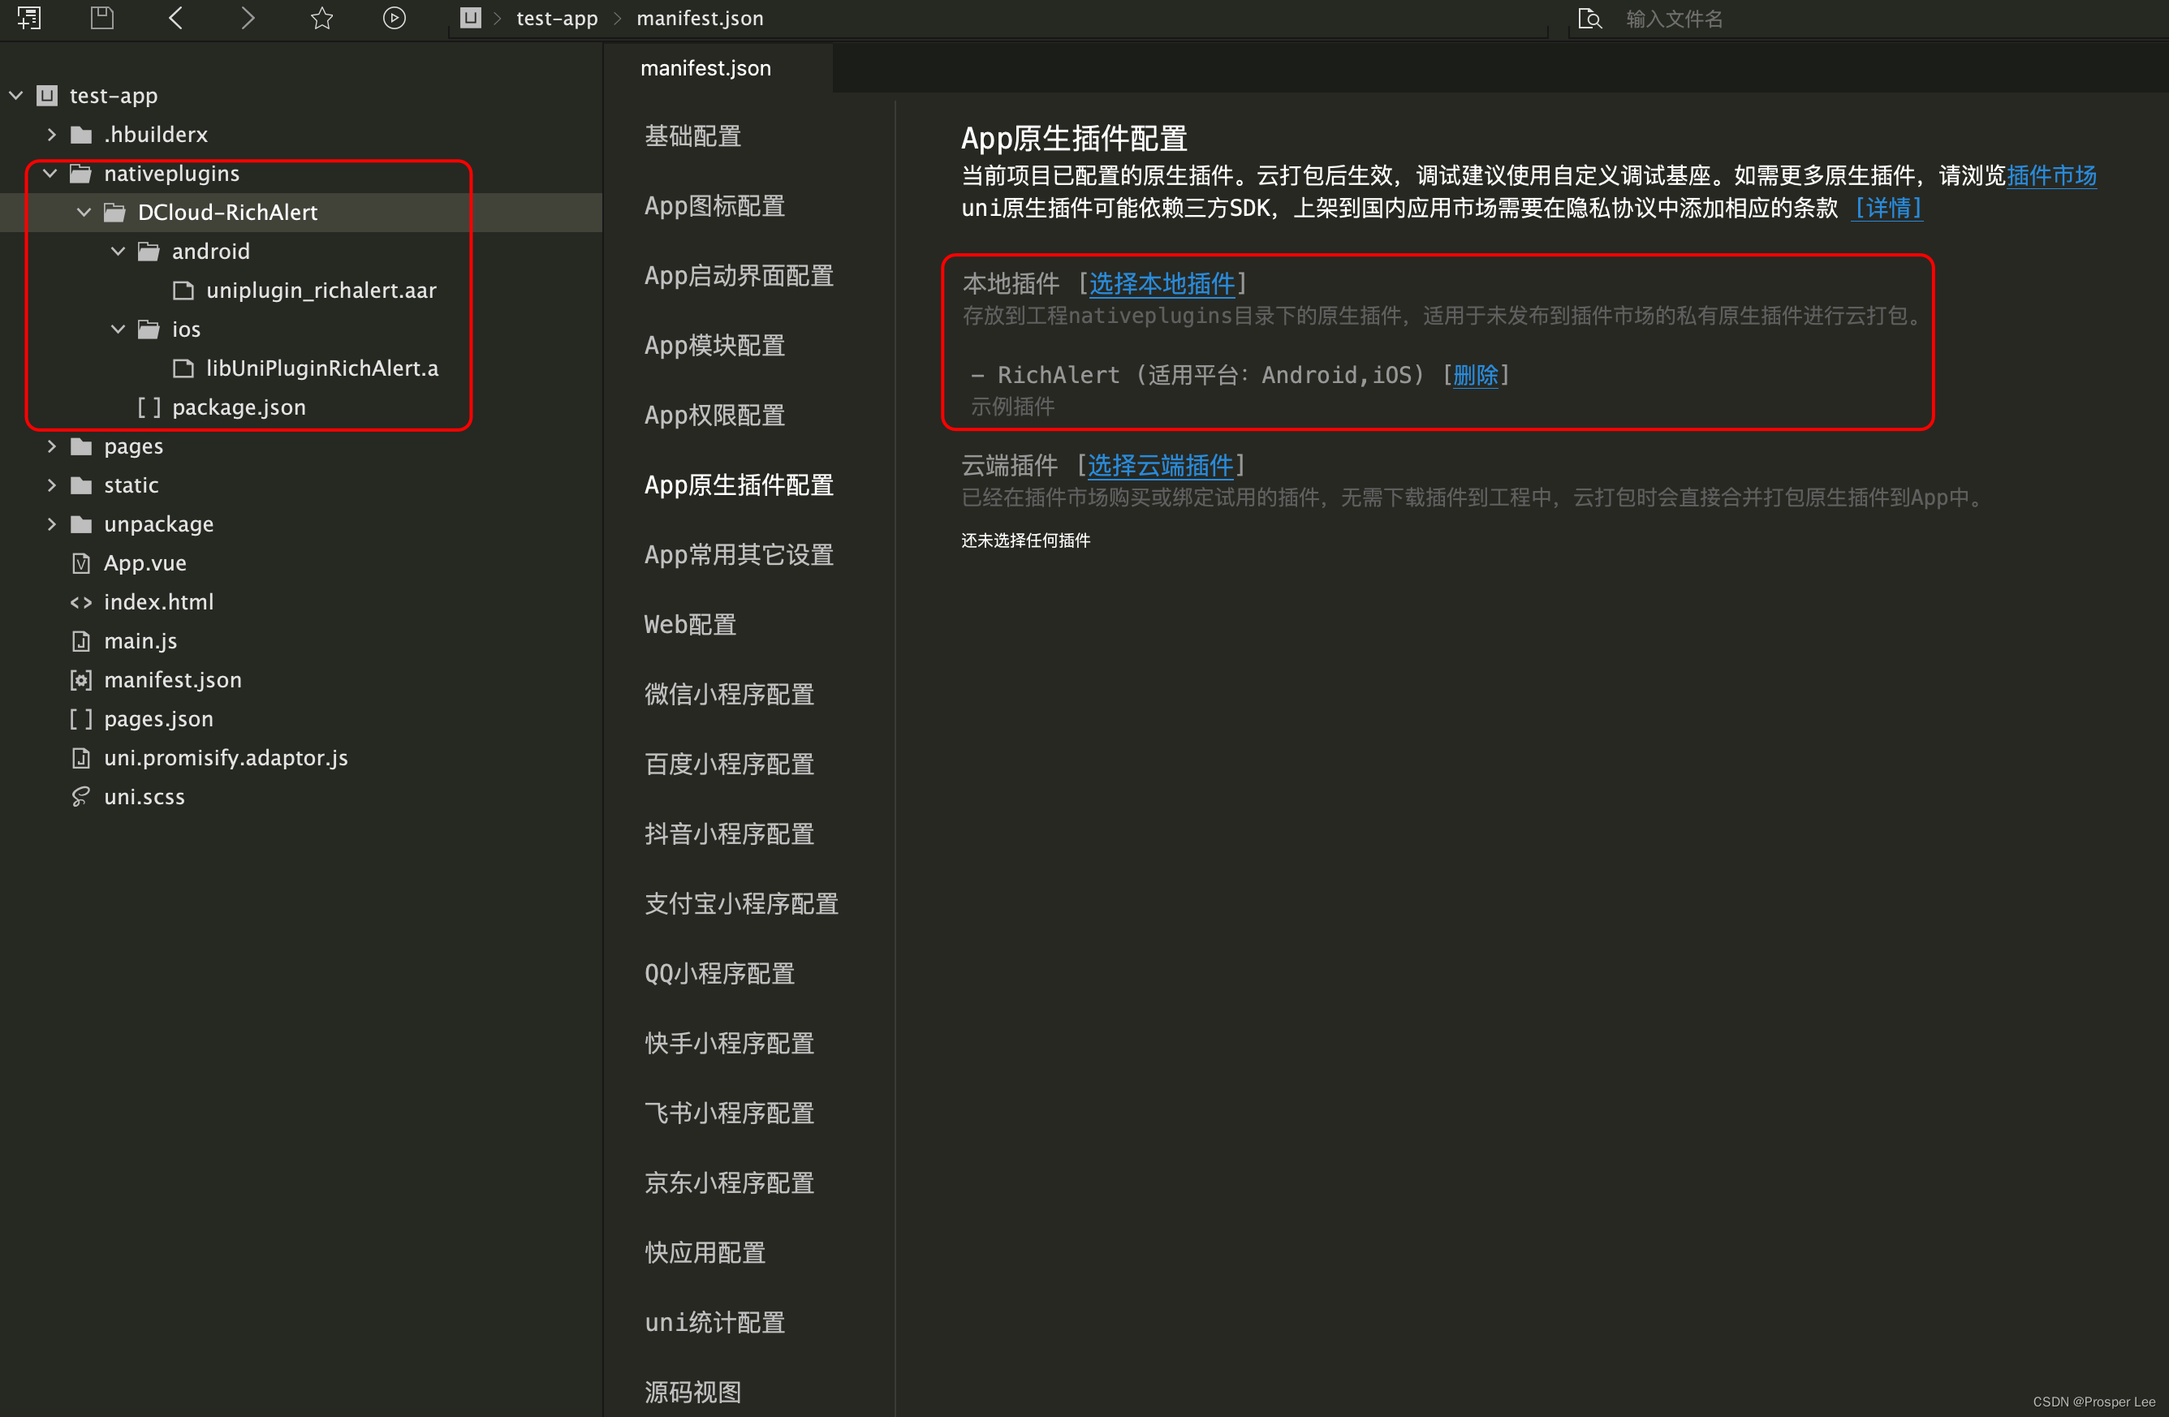The width and height of the screenshot is (2169, 1417).
Task: Click the android folder icon
Action: [149, 252]
